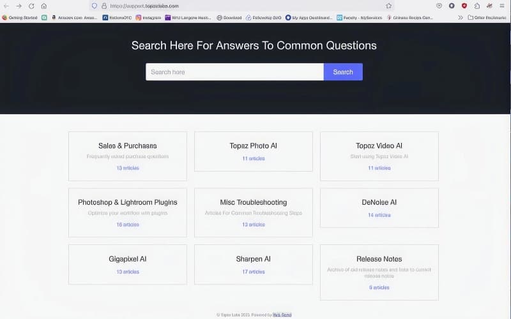Click articles count under Sharpen AI

[x=253, y=272]
